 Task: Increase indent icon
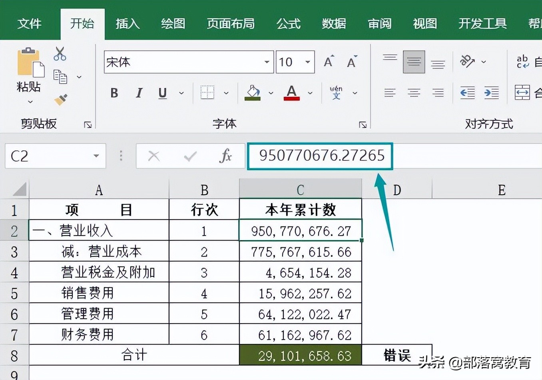(x=492, y=93)
